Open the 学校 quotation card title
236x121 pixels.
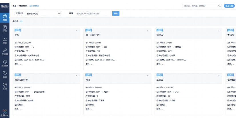tap(17, 35)
